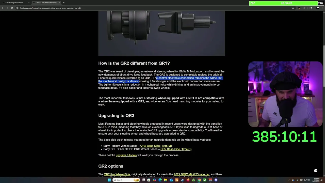Click the 'How is the QR2 different from QR1?' heading

tap(134, 63)
